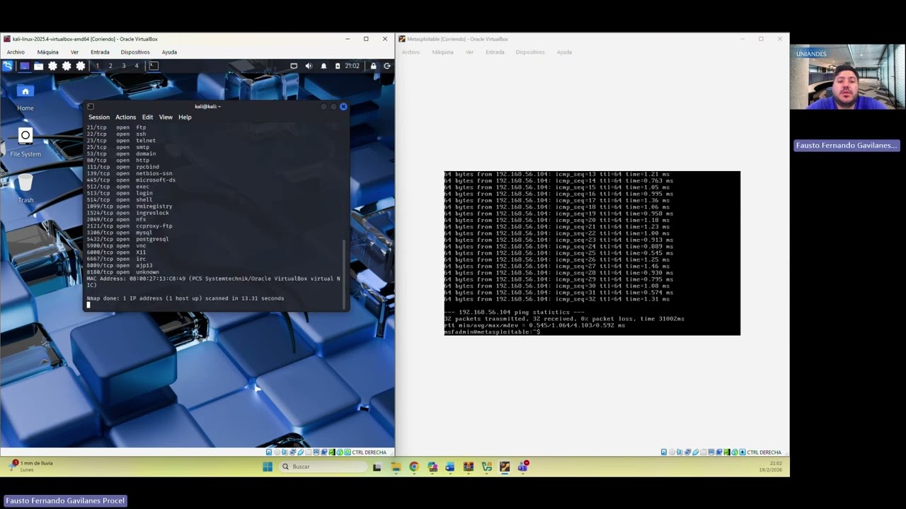Open the weather widget showing lluvia
The width and height of the screenshot is (906, 509).
(31, 466)
